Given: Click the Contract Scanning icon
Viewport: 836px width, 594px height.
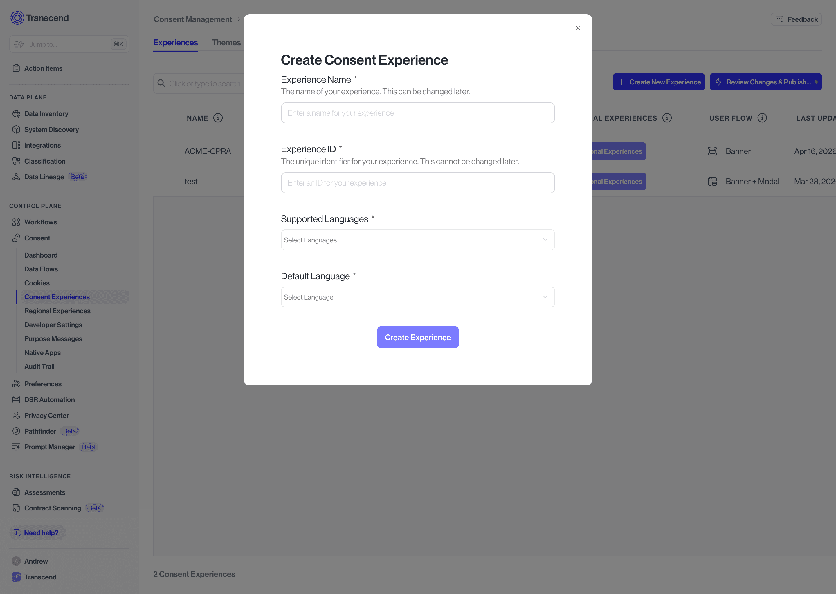Looking at the screenshot, I should [16, 508].
